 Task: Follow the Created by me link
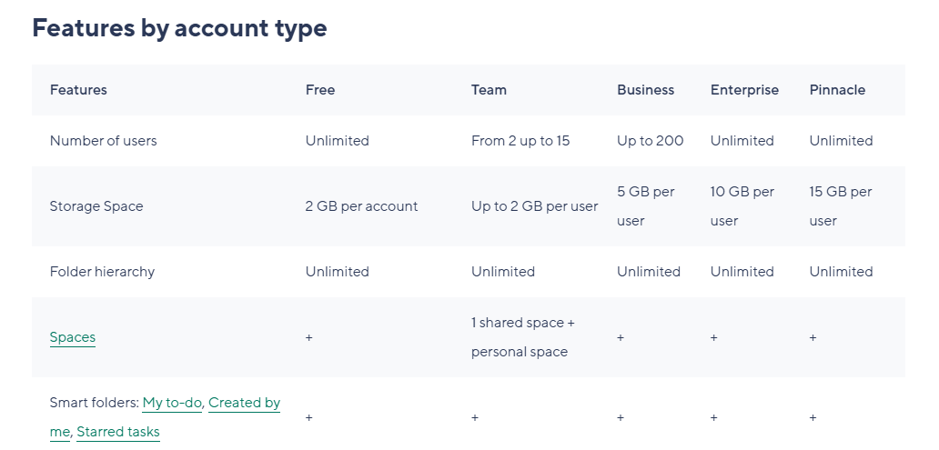point(244,403)
